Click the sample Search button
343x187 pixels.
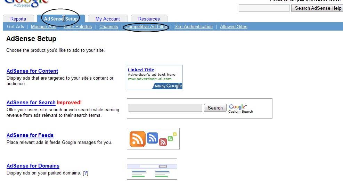[215, 108]
